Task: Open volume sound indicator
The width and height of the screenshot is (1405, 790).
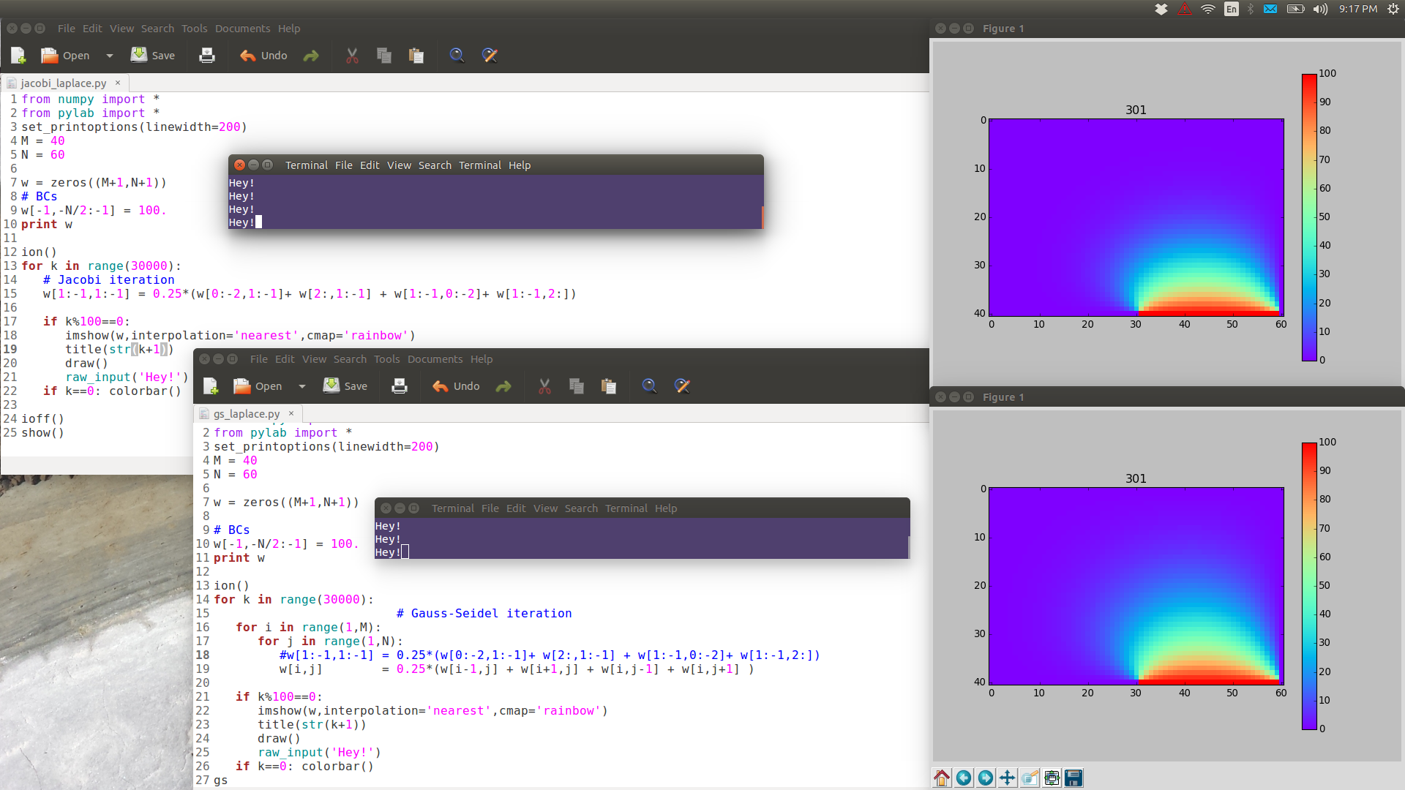Action: click(1320, 10)
